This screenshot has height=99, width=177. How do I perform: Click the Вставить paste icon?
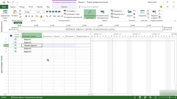tap(15, 12)
